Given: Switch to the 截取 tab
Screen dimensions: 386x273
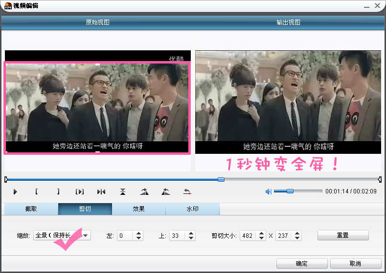Looking at the screenshot, I should tap(31, 209).
